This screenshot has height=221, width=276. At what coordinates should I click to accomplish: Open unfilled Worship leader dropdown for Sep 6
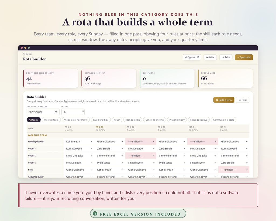click(203, 141)
